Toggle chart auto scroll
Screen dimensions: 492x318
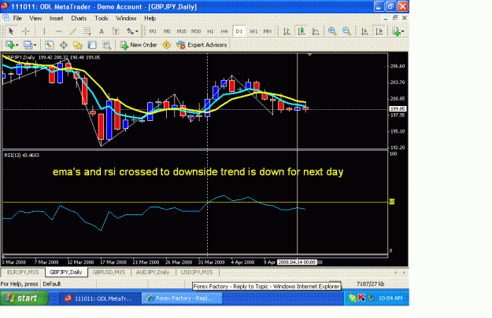364,31
